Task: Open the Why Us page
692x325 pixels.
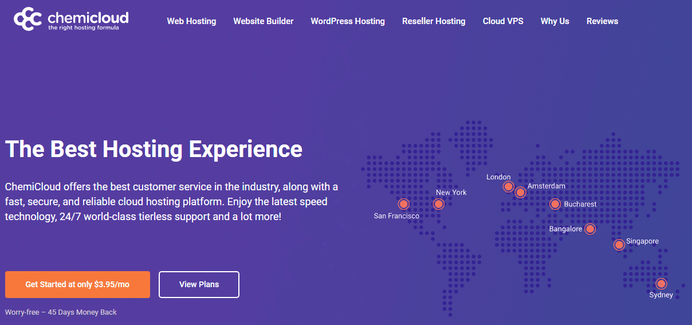Action: pos(555,21)
